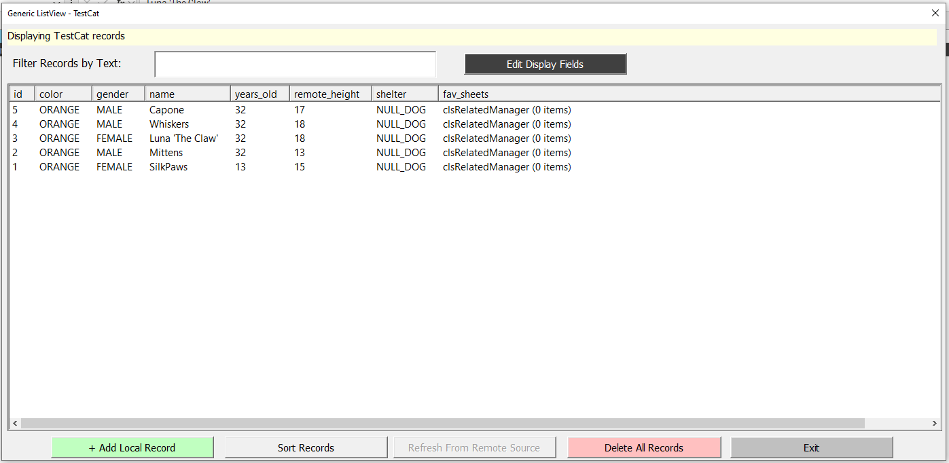Screen dimensions: 949x463
Task: Click remote_height 17 in Capone row
Action: click(300, 110)
